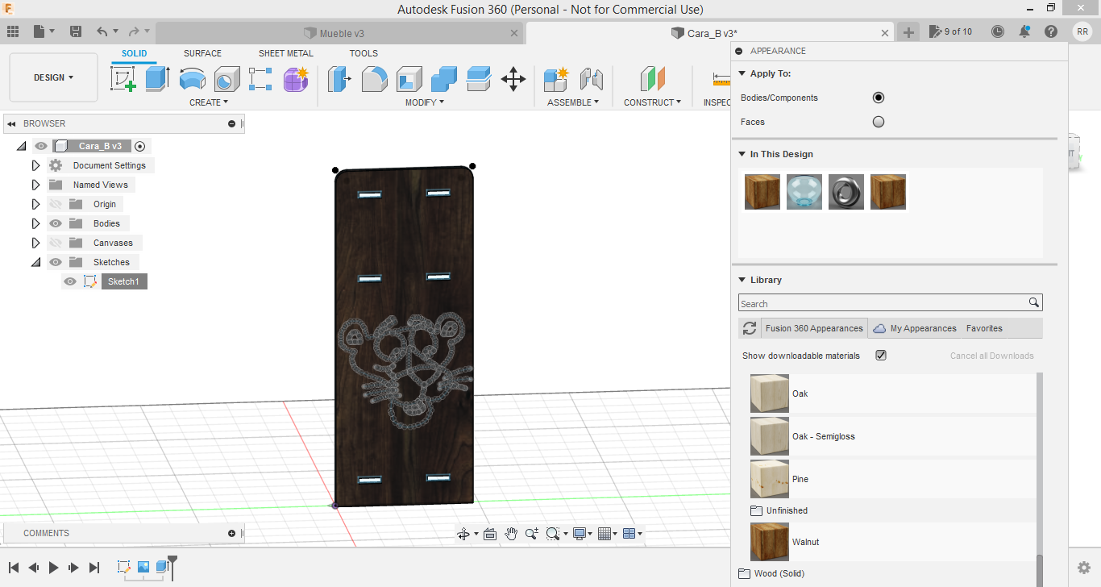Select the Create Sketch tool
This screenshot has width=1101, height=587.
point(123,79)
